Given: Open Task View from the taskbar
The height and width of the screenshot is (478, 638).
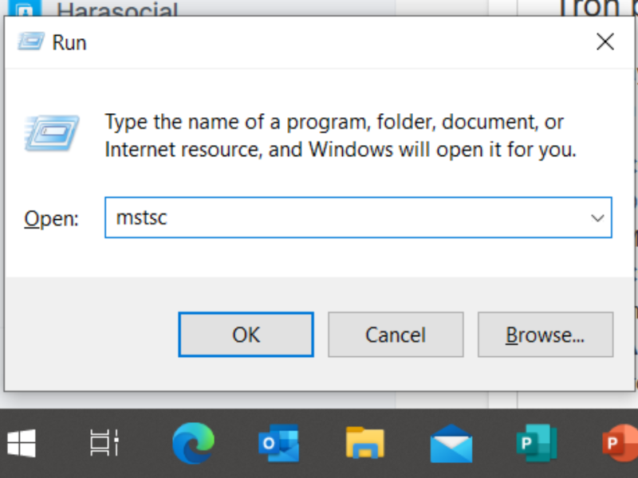Looking at the screenshot, I should tap(104, 443).
